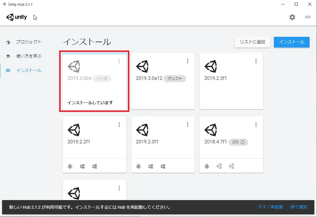Screen dimensions: 317x217
Task: Click the list icon beside インストール sidebar item
Action: [8, 70]
